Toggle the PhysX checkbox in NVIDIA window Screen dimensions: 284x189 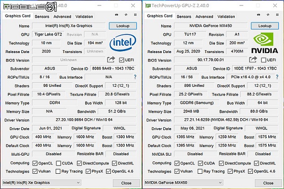coord(230,171)
